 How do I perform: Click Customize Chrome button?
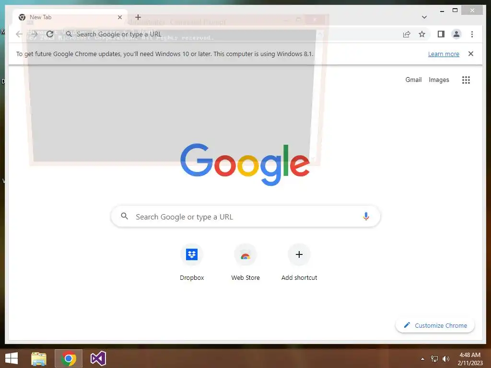tap(435, 325)
